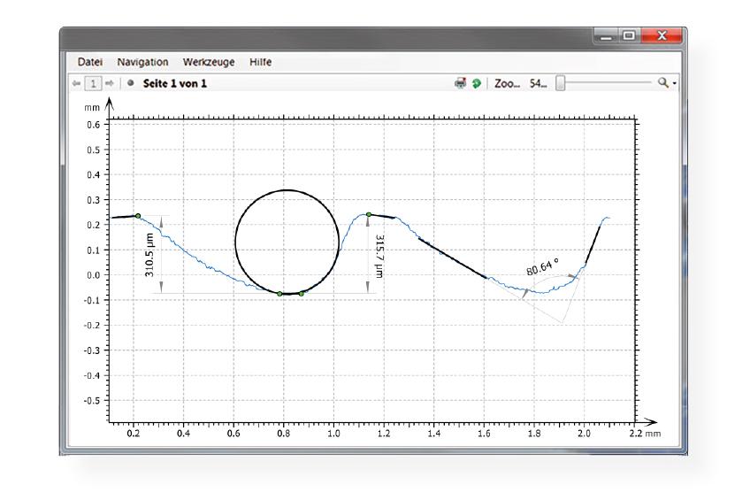The width and height of the screenshot is (750, 500).
Task: Click right green point at circle bottom
Action: click(x=302, y=293)
